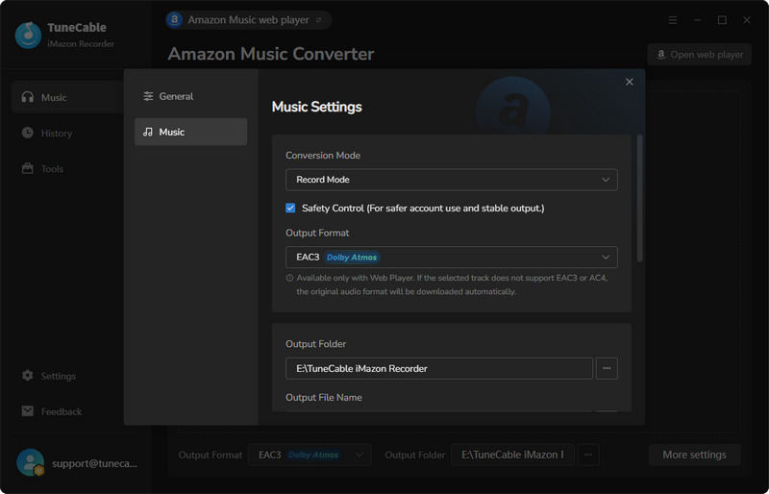Open the hamburger menu in title bar
Screen dimensions: 769x494
tap(673, 20)
